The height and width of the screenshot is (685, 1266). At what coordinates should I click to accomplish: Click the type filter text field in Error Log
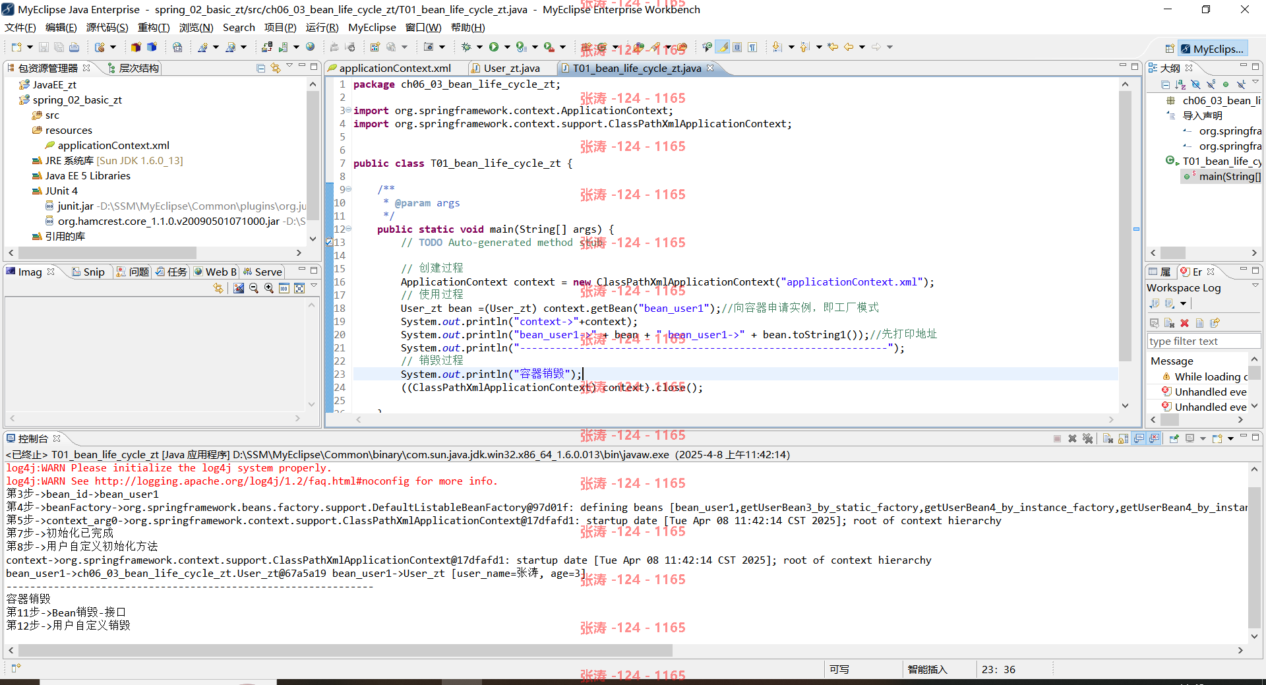(x=1203, y=341)
